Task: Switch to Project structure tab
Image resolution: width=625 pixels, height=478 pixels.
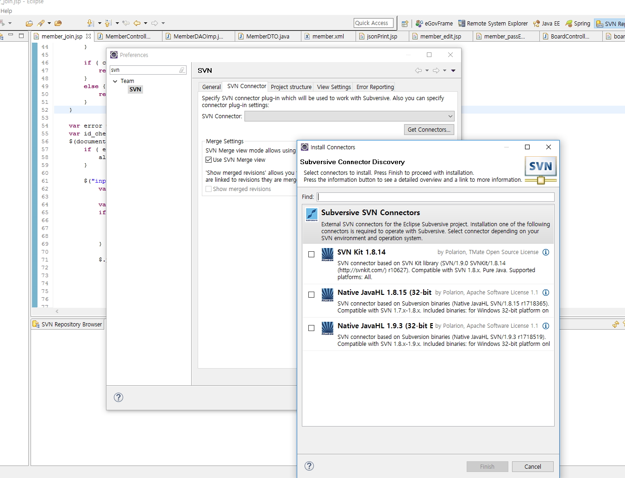Action: click(291, 87)
